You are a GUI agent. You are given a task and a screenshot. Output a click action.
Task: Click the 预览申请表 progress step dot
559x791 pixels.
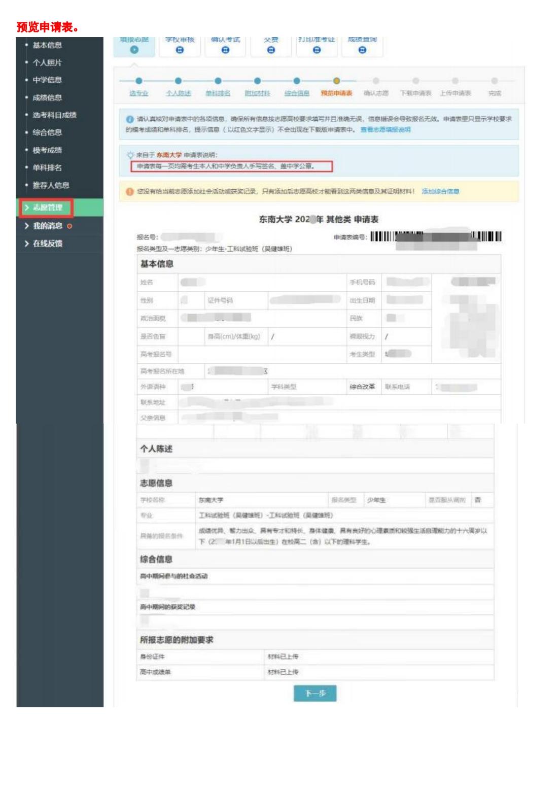pyautogui.click(x=336, y=81)
